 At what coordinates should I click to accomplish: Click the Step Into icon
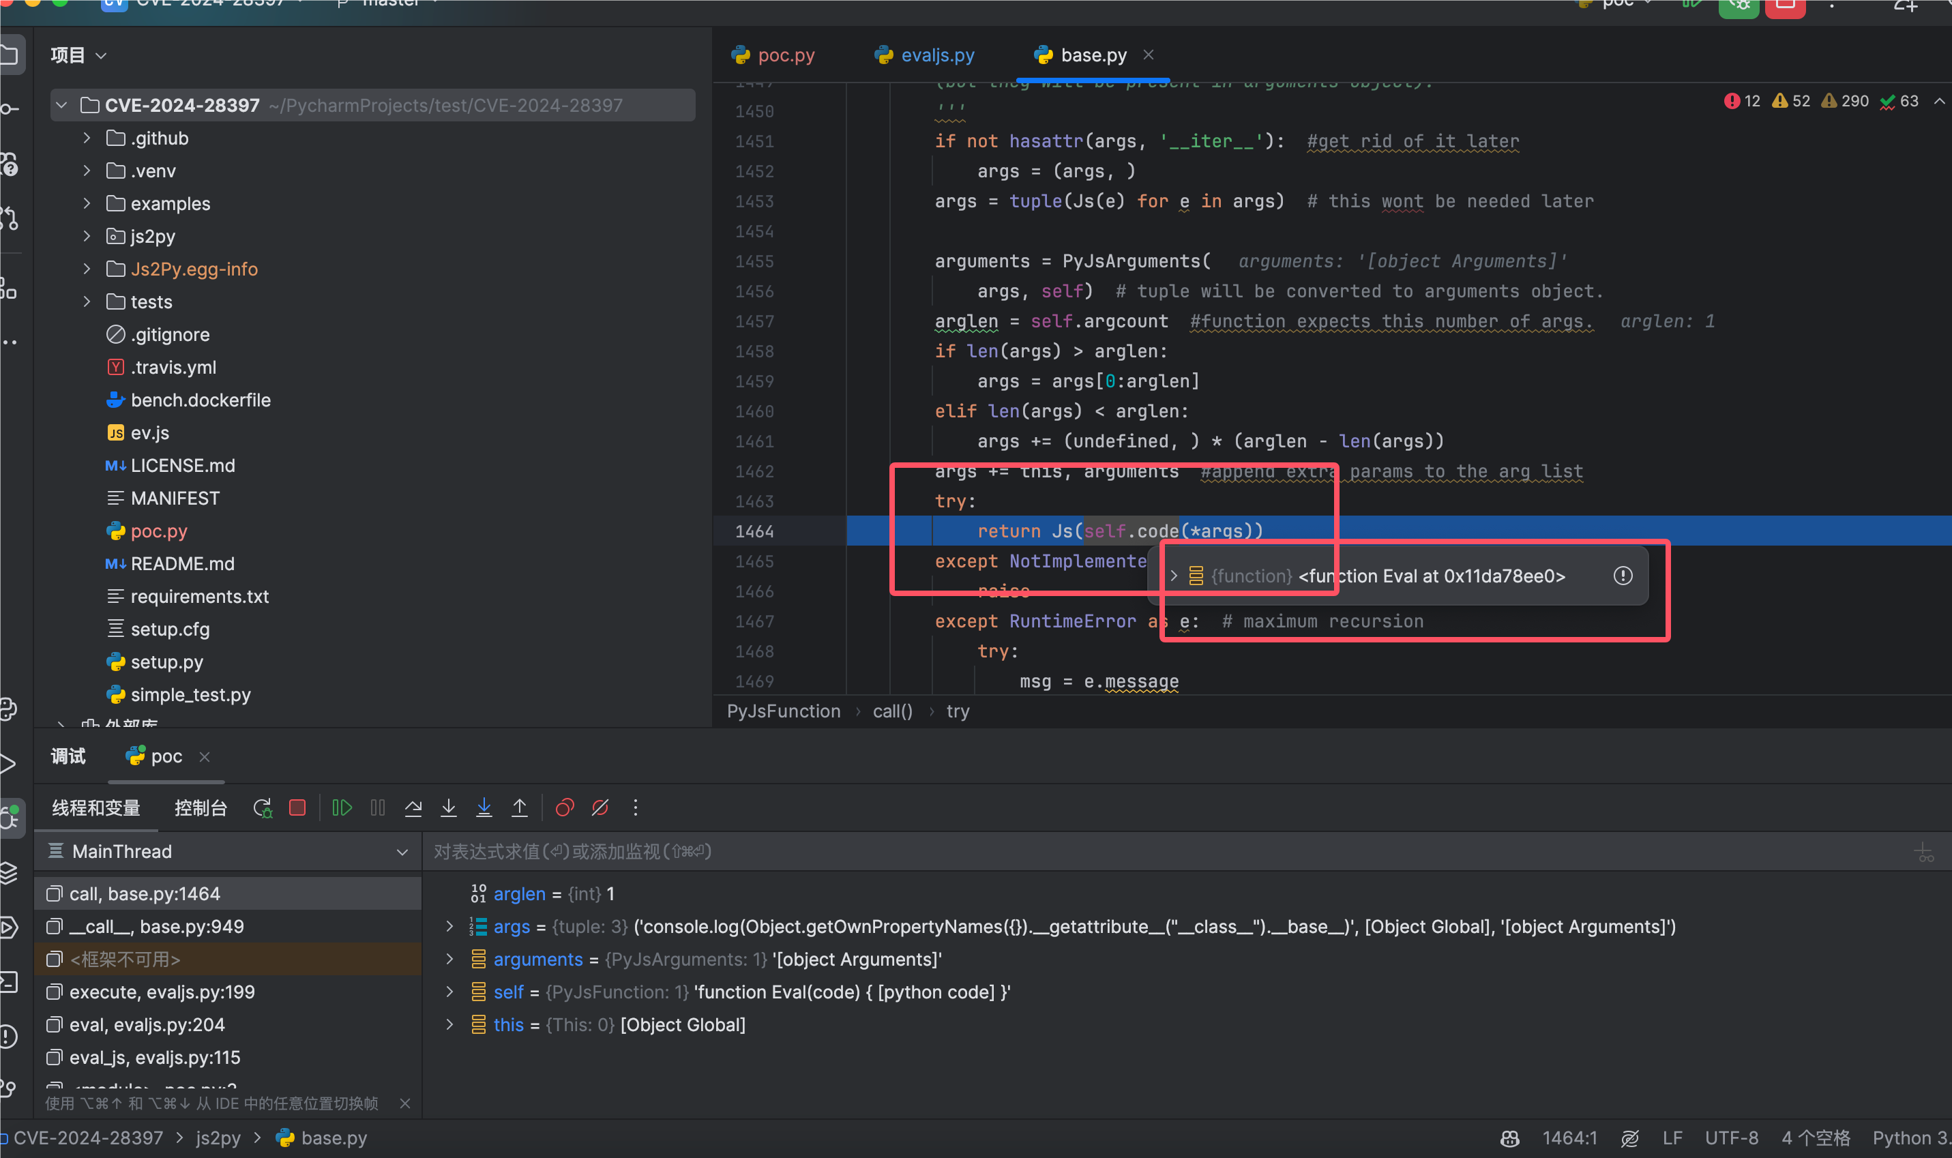(449, 807)
